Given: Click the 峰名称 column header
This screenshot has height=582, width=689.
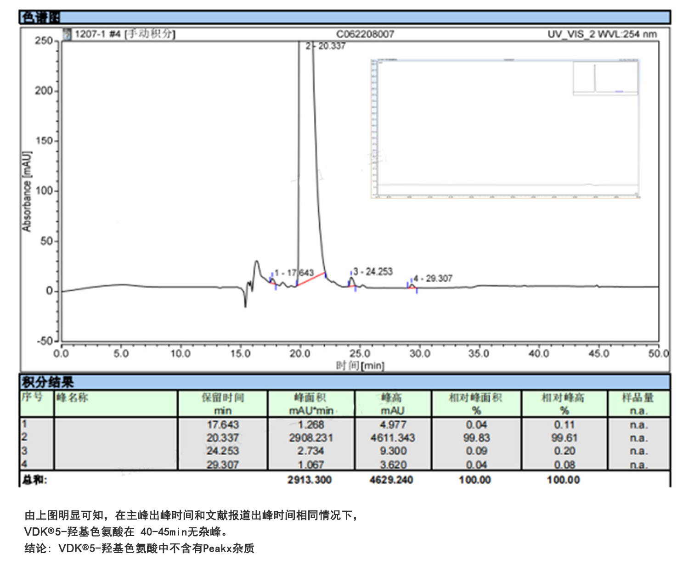Looking at the screenshot, I should coord(72,397).
